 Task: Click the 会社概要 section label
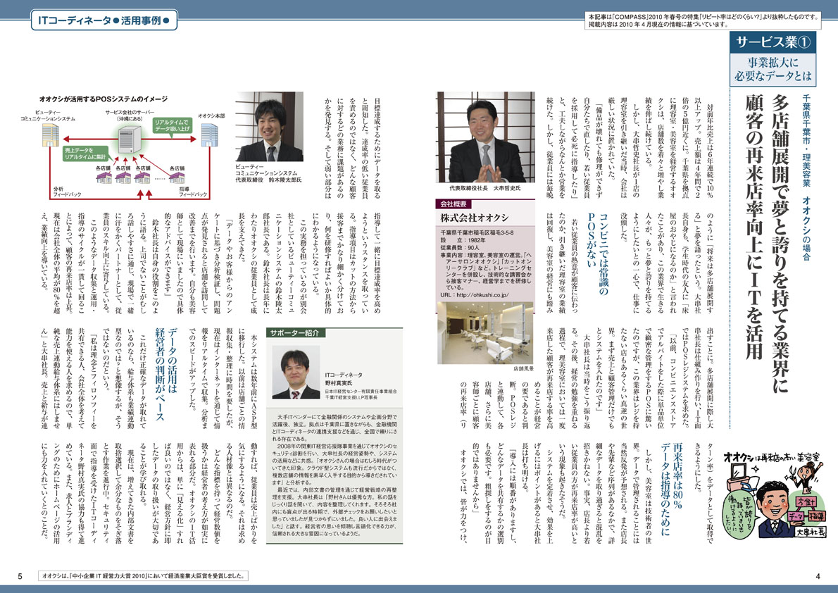[x=454, y=204]
